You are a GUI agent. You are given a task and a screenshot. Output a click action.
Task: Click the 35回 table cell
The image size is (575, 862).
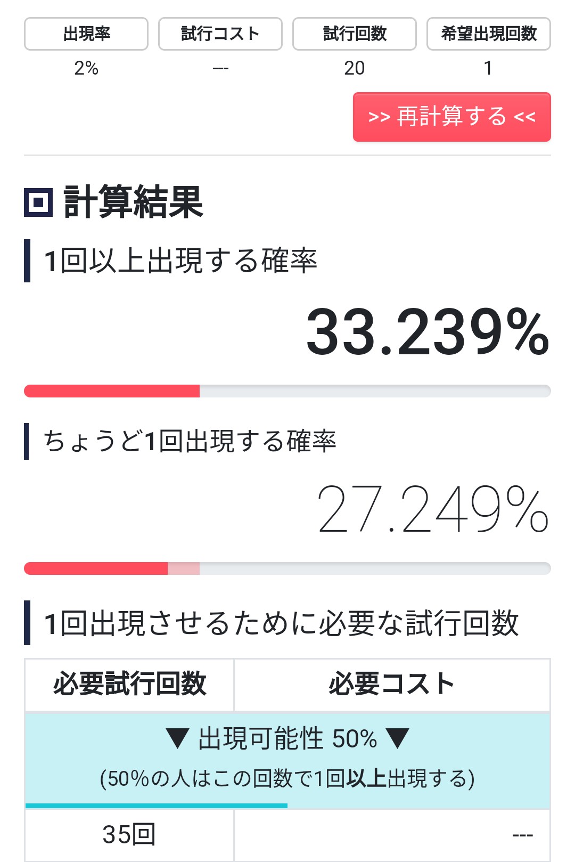pos(129,834)
